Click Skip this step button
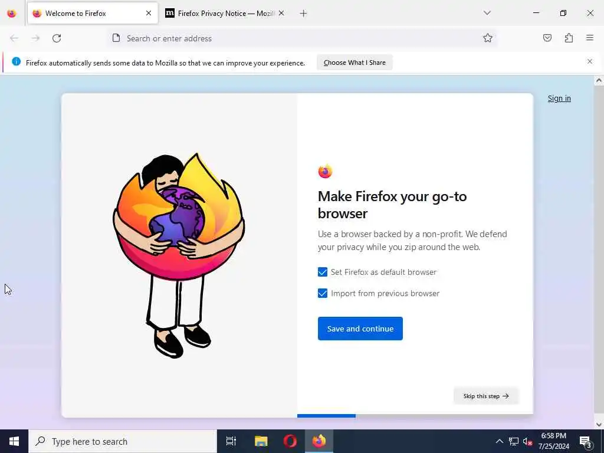 pos(486,396)
